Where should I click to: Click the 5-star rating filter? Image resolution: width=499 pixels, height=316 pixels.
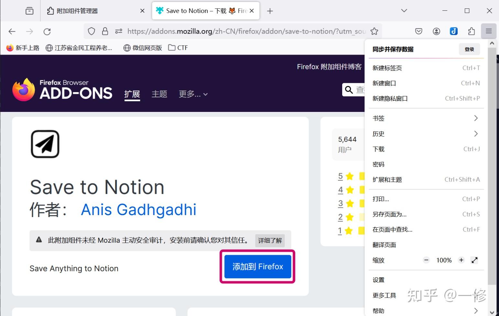coord(341,176)
